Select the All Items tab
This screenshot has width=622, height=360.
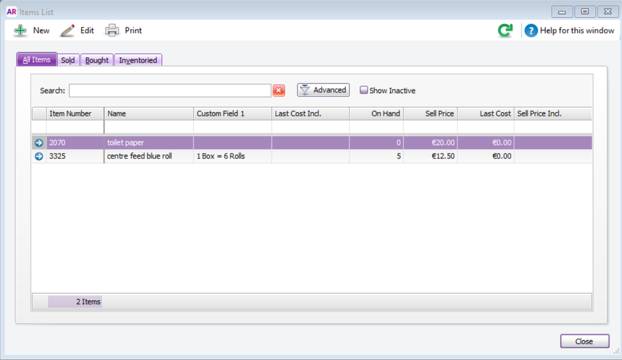click(36, 60)
